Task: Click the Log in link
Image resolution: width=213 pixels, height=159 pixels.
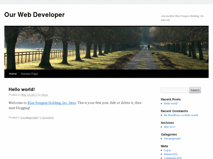Action: click(167, 150)
